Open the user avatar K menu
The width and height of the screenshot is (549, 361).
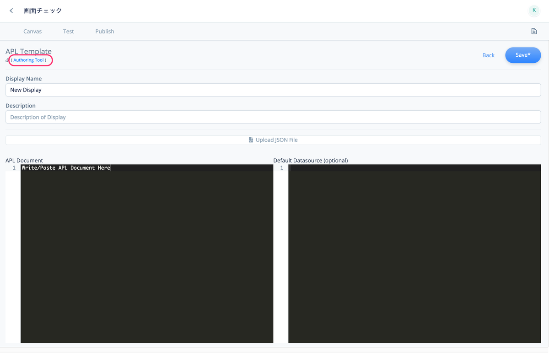point(534,10)
